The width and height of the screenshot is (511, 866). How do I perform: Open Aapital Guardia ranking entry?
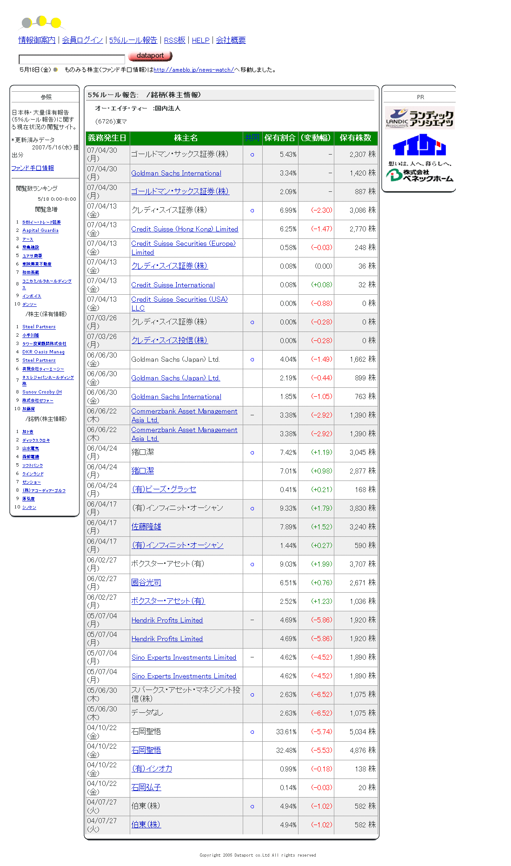click(40, 230)
